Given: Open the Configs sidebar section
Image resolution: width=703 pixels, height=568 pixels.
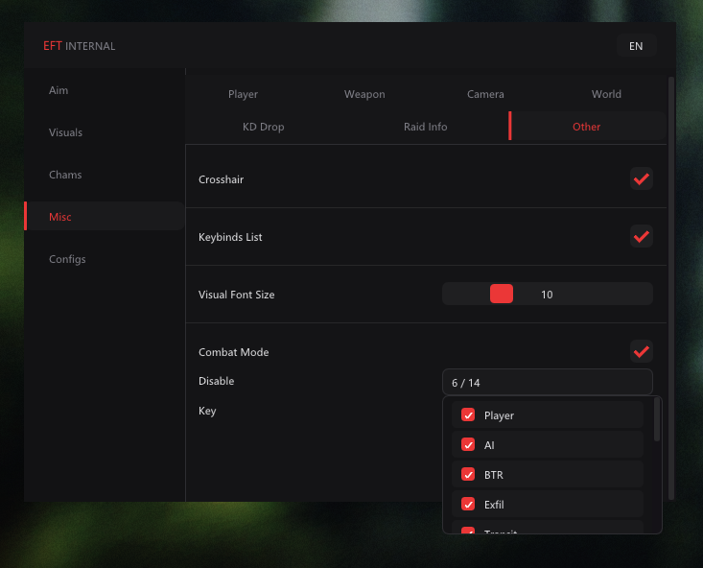Looking at the screenshot, I should tap(67, 259).
